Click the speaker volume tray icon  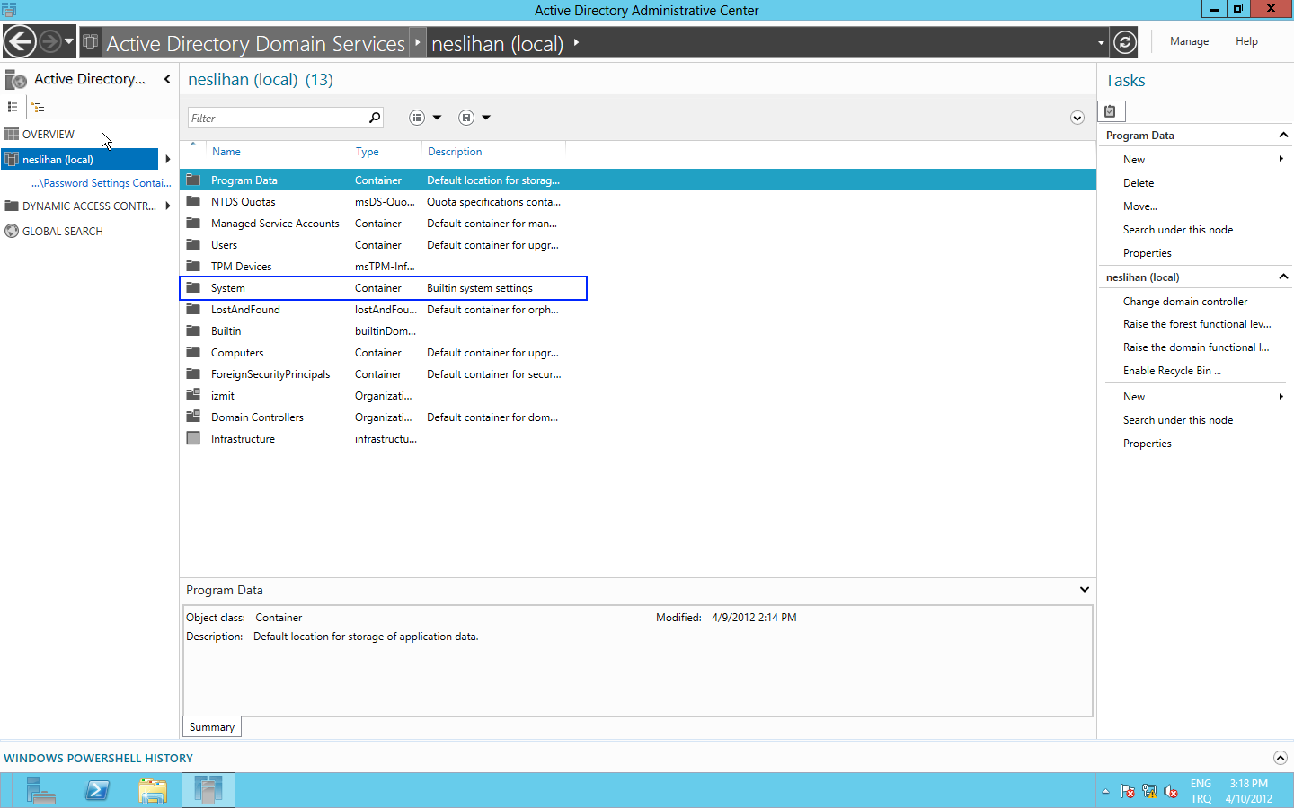point(1171,791)
